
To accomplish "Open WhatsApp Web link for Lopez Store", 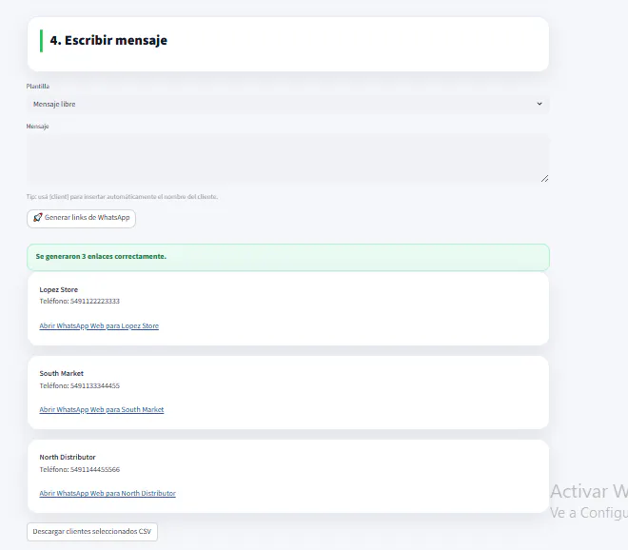I will [x=99, y=325].
